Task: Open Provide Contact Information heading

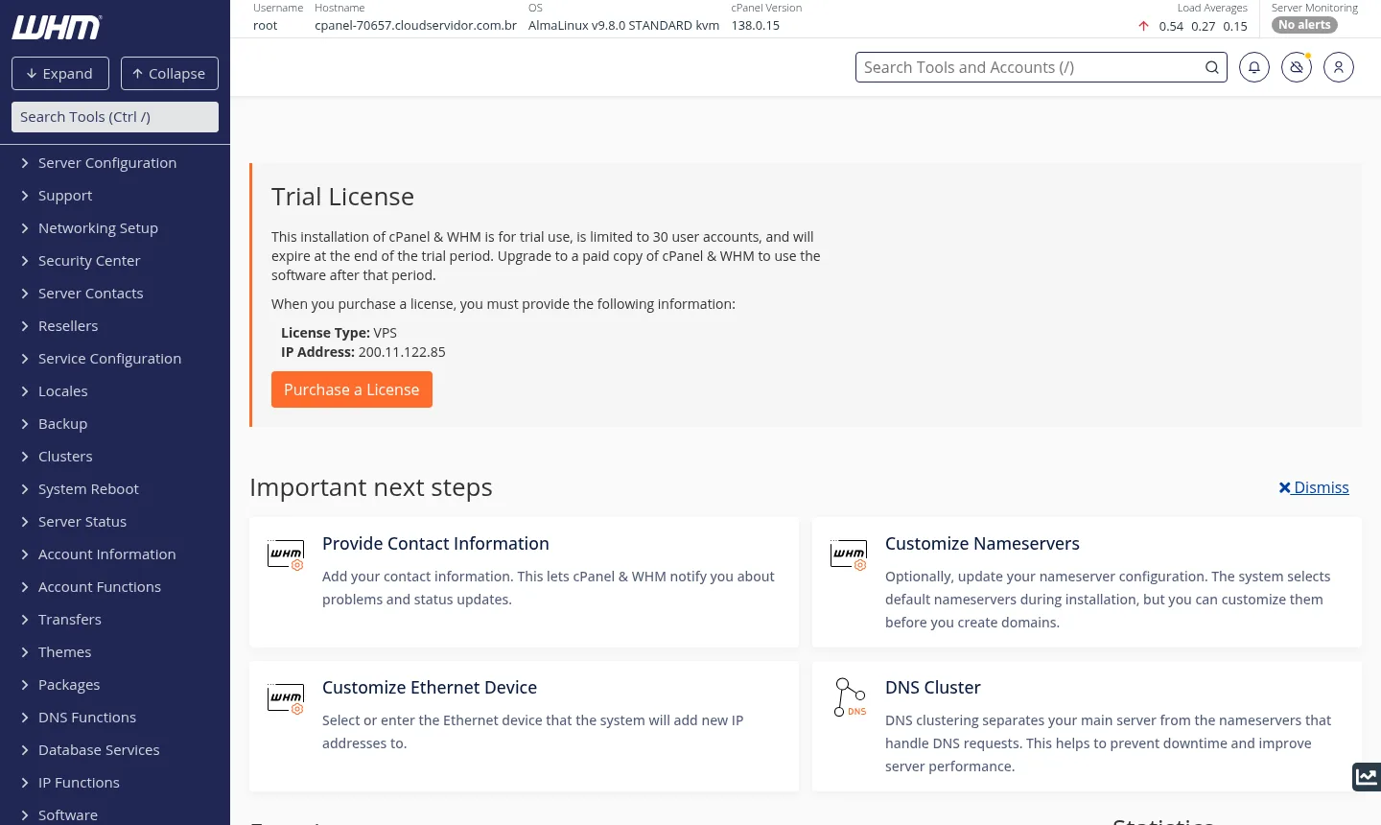Action: pos(435,544)
